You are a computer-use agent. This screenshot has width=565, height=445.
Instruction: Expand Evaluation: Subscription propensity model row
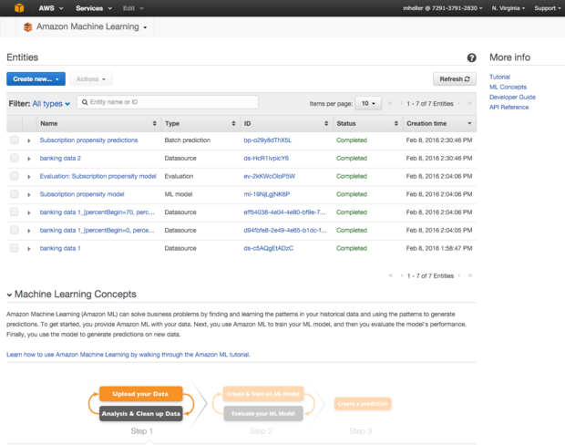[29, 177]
